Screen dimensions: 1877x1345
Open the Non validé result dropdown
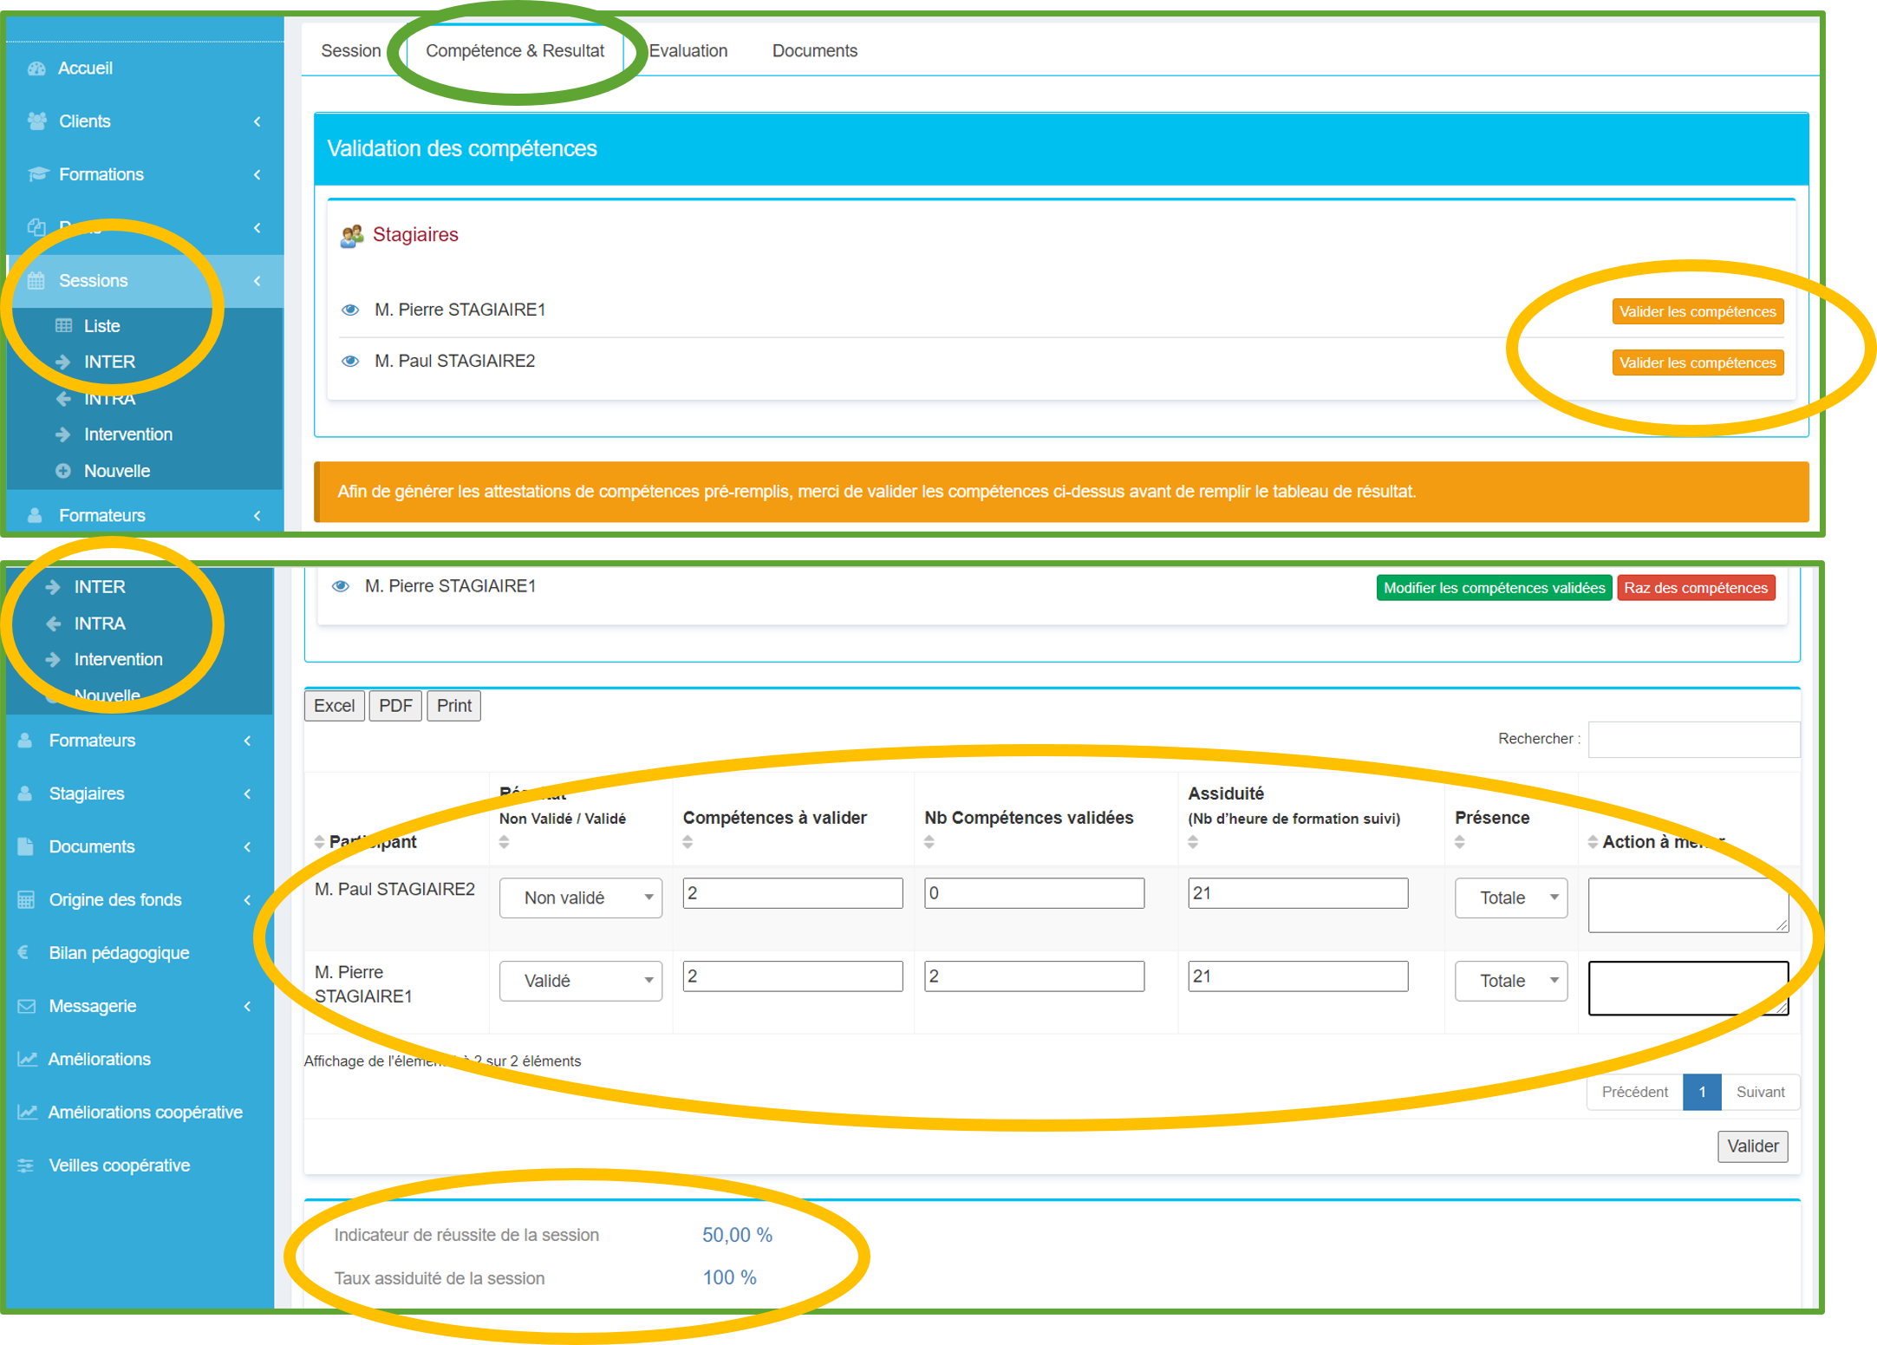[x=580, y=898]
